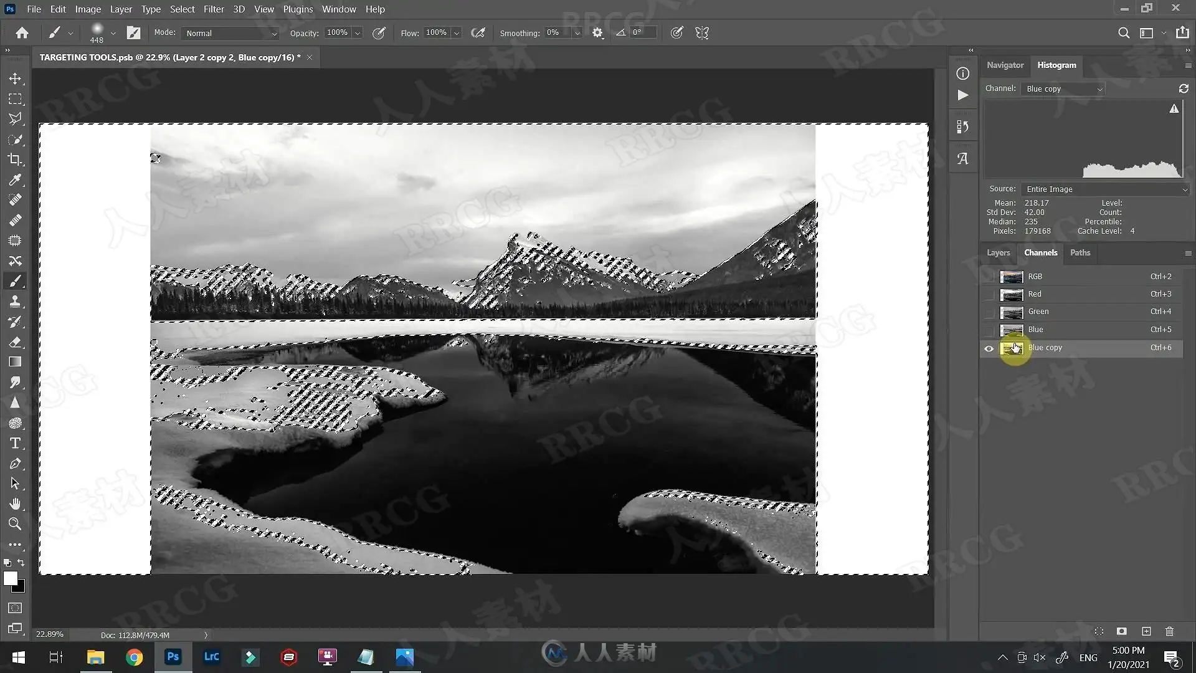The image size is (1196, 673).
Task: Select the Path Selection tool
Action: tap(15, 484)
